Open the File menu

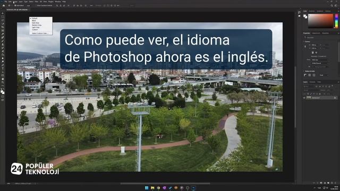[6, 2]
